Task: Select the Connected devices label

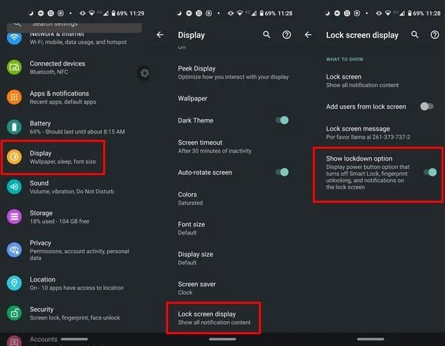Action: (57, 64)
